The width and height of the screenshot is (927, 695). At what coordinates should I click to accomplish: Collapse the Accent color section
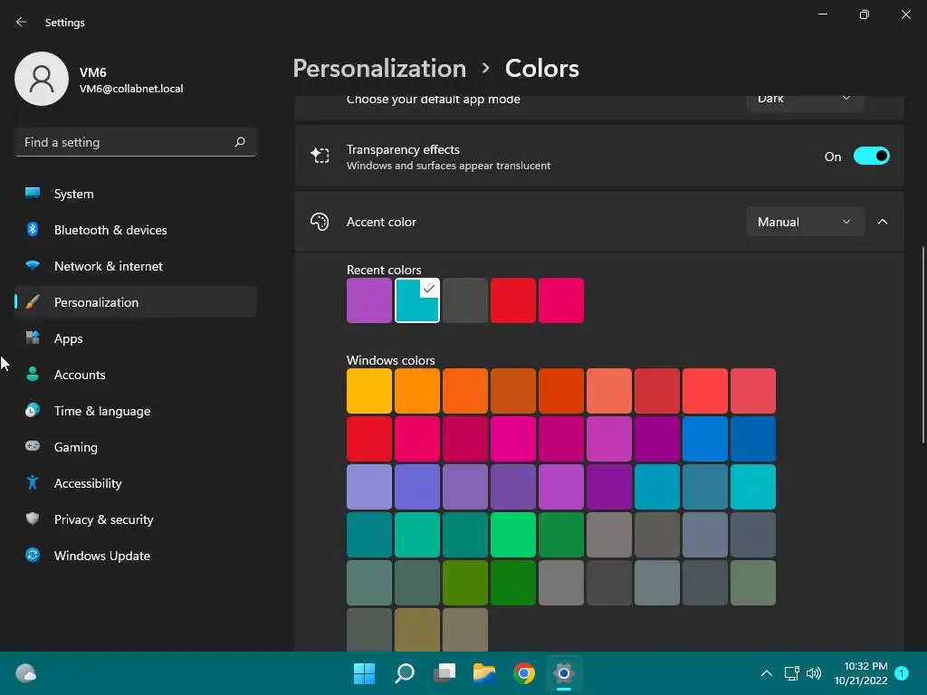click(883, 222)
